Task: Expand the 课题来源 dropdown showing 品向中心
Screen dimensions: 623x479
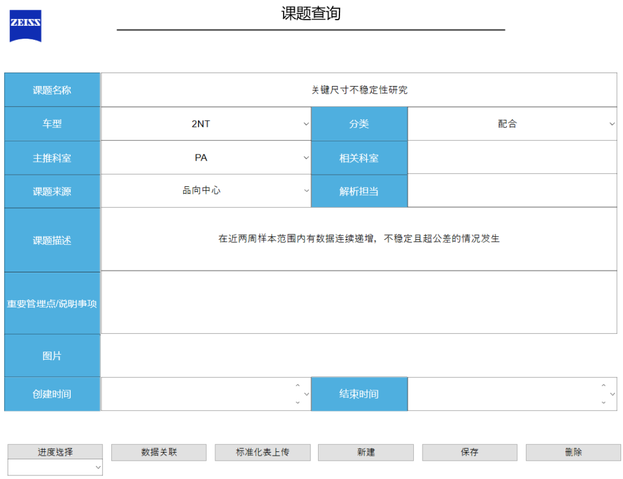Action: point(206,191)
